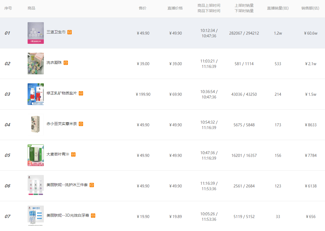Click the 直播销量(估) column header

pos(278,8)
